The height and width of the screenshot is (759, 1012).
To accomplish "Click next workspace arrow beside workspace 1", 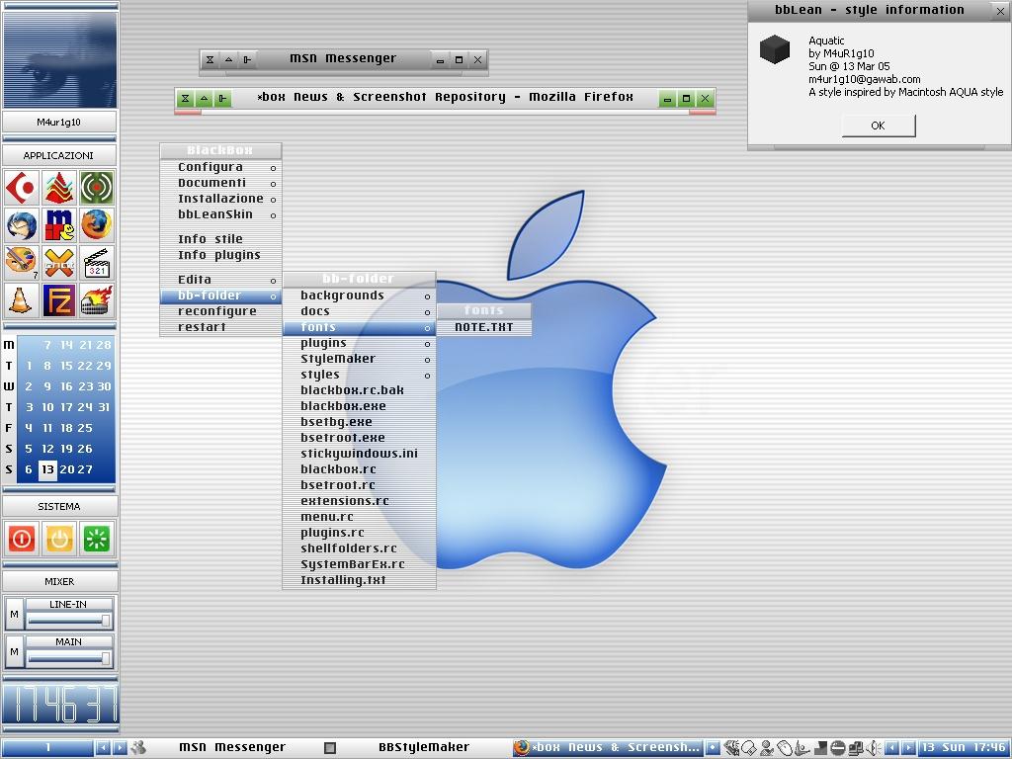I will 120,747.
